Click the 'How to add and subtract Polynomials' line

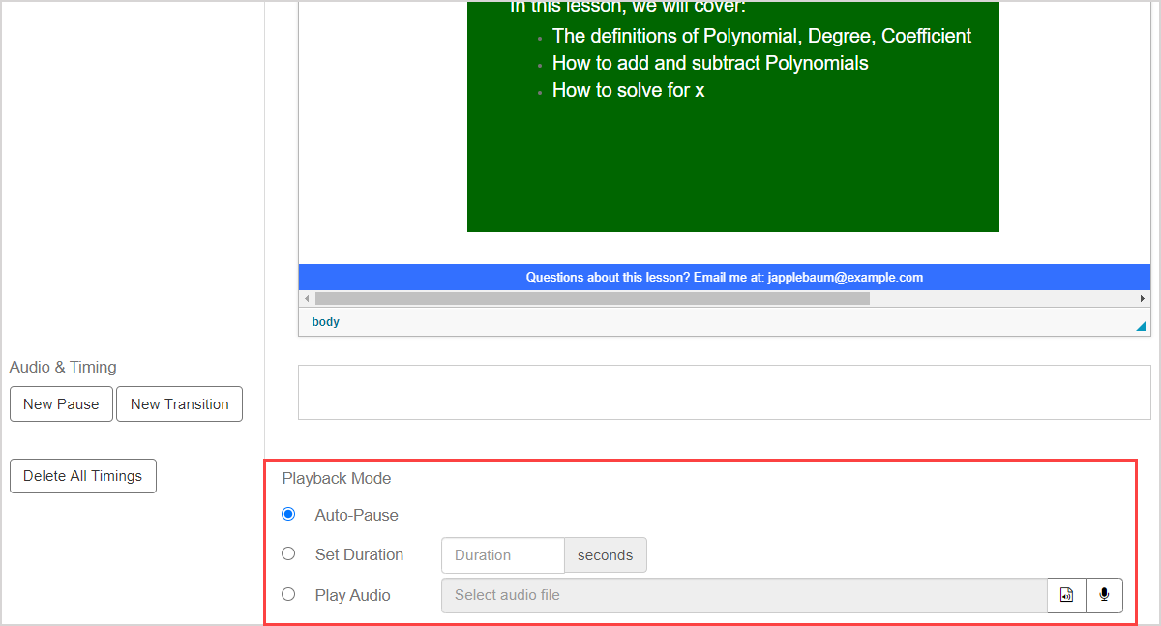[709, 63]
